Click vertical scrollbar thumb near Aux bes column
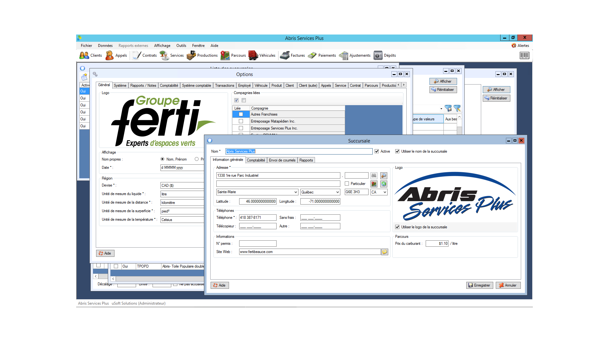The height and width of the screenshot is (342, 609). click(459, 130)
